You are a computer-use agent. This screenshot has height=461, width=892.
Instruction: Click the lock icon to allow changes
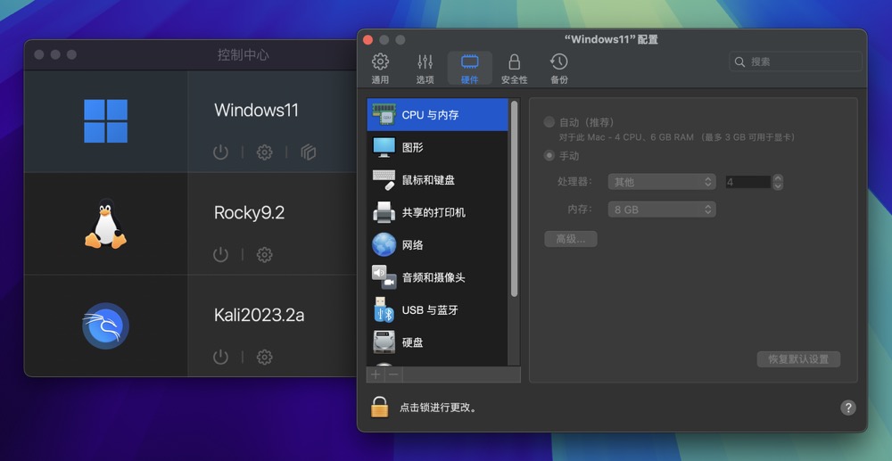point(380,407)
